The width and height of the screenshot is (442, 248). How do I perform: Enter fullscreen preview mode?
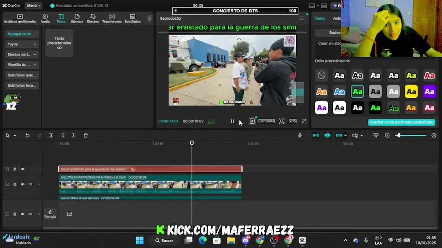tap(304, 121)
